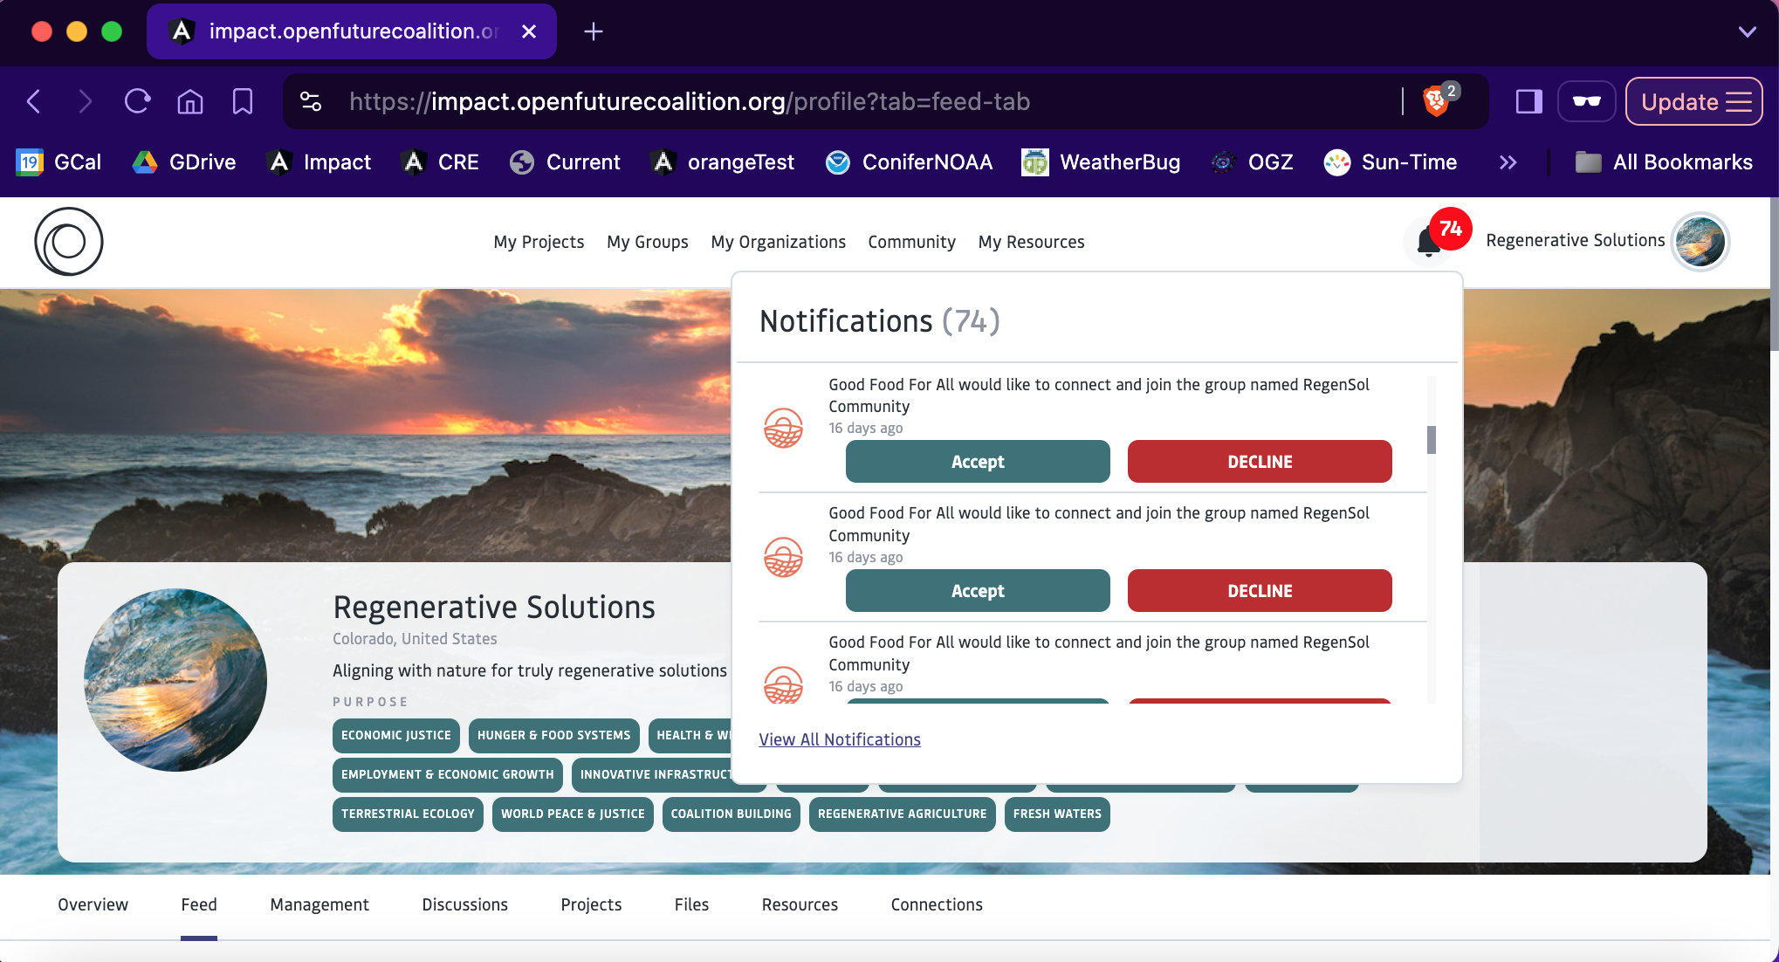Decline second Good Food For All request

click(1259, 591)
